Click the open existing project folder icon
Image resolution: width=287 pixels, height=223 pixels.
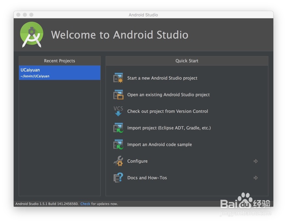pos(118,95)
